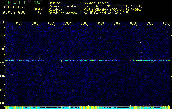This screenshot has height=109, width=172.
Task: Click the 0304 time marker
Action: [x=68, y=23]
